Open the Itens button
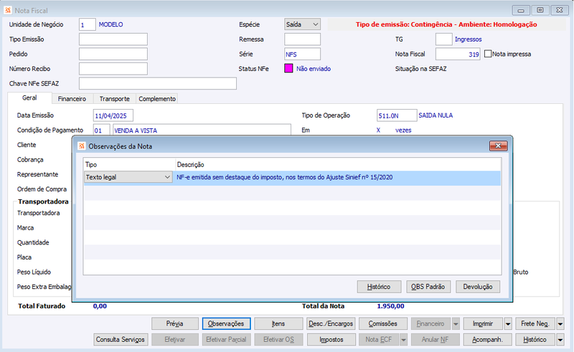 (x=278, y=324)
